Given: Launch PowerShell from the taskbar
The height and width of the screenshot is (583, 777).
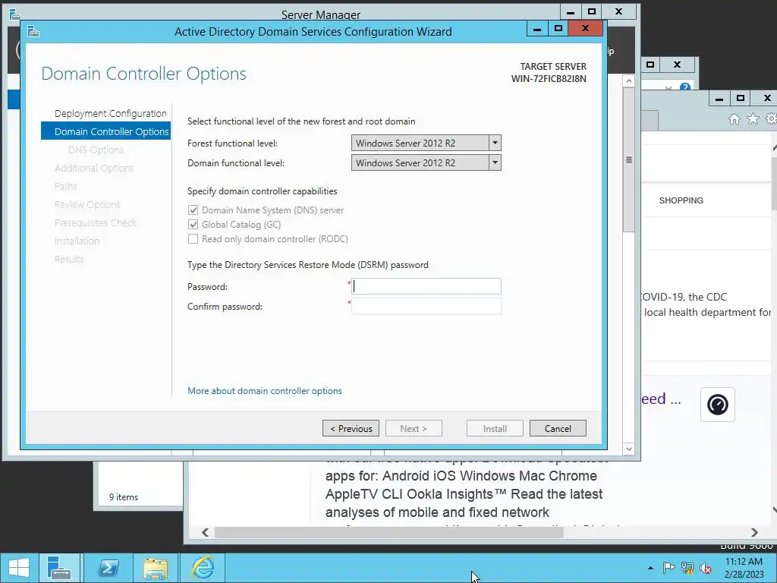Looking at the screenshot, I should coord(109,568).
